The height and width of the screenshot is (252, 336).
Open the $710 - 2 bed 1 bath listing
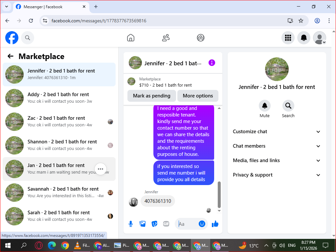[x=165, y=85]
